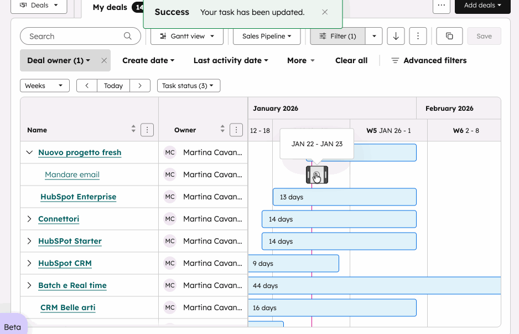Click the sort descending arrow icon

pyautogui.click(x=396, y=36)
